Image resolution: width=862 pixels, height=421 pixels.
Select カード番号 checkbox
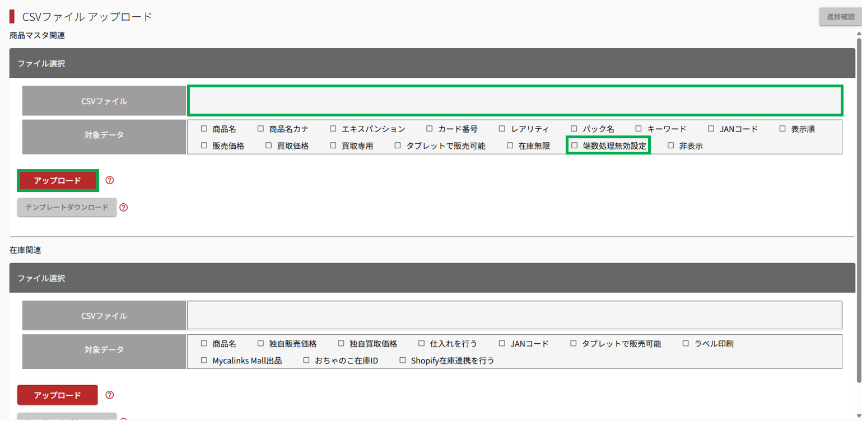pyautogui.click(x=430, y=129)
